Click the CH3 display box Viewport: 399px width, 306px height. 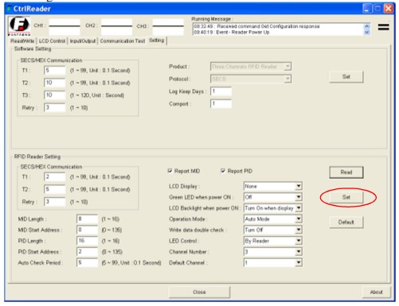tap(168, 27)
